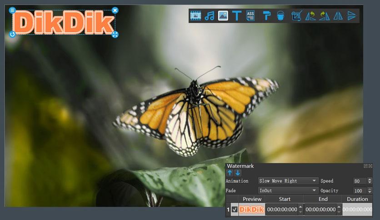
Task: Decrease Speed value
Action: [x=370, y=182]
